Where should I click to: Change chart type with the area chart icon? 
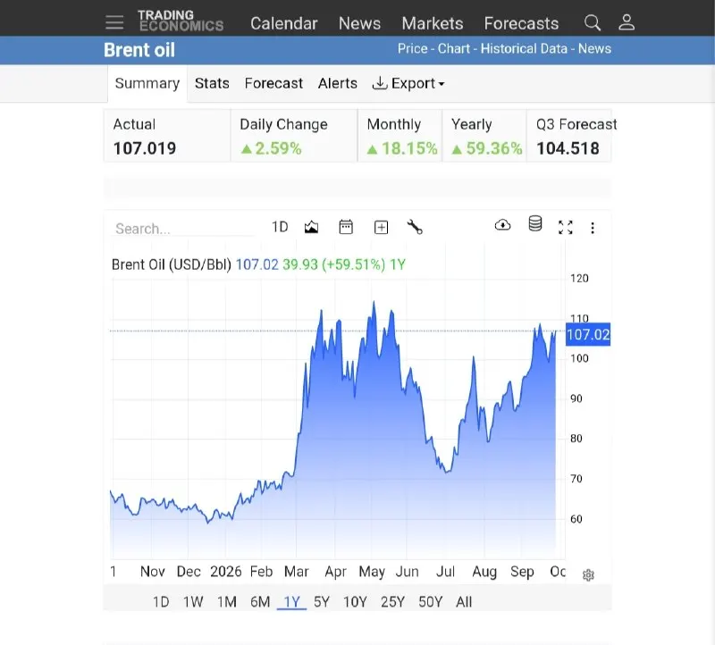tap(311, 227)
